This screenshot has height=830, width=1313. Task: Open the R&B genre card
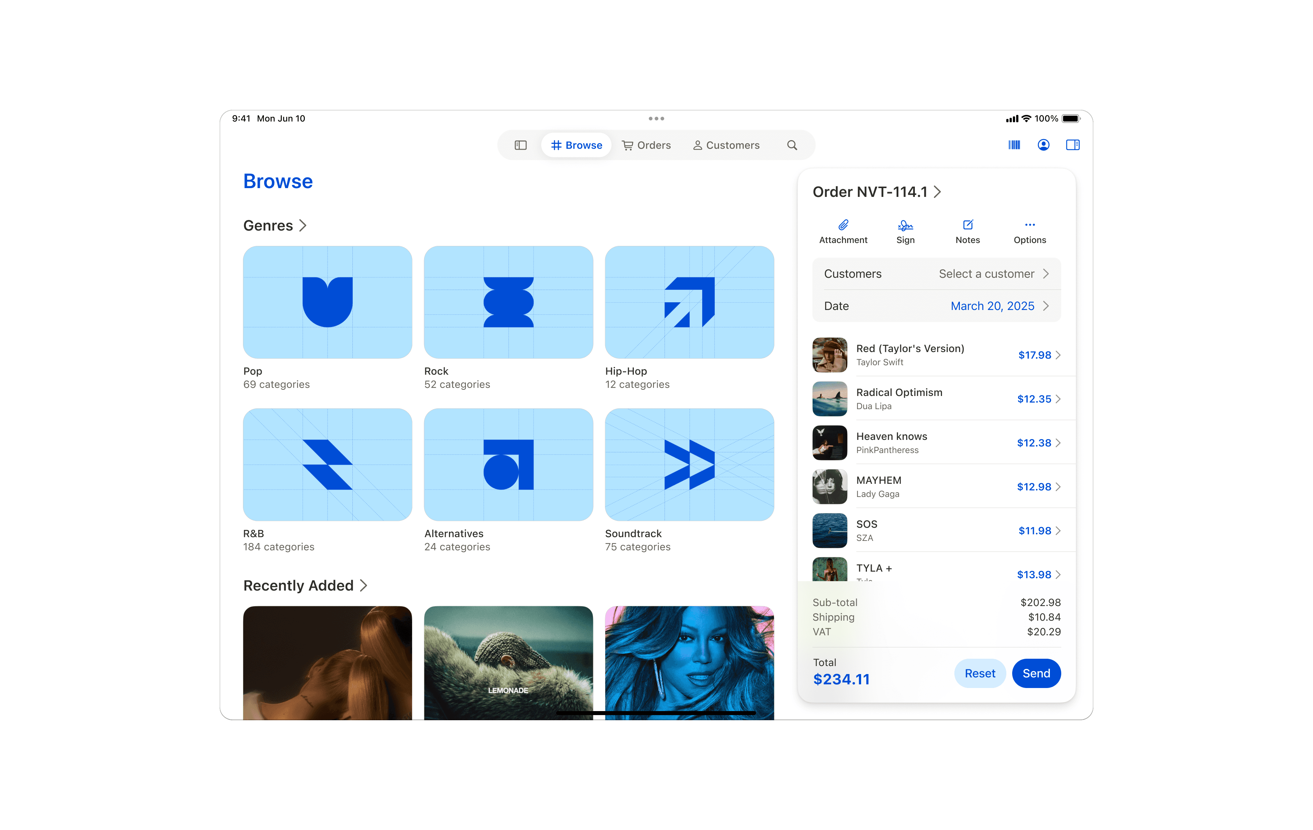point(327,465)
